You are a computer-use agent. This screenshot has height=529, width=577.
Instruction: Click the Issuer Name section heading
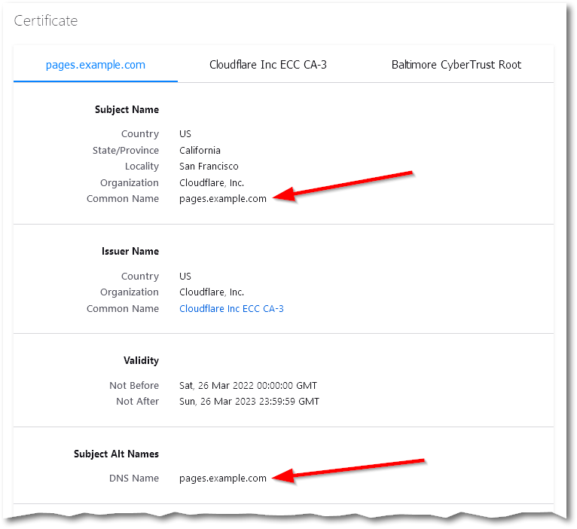tap(130, 251)
